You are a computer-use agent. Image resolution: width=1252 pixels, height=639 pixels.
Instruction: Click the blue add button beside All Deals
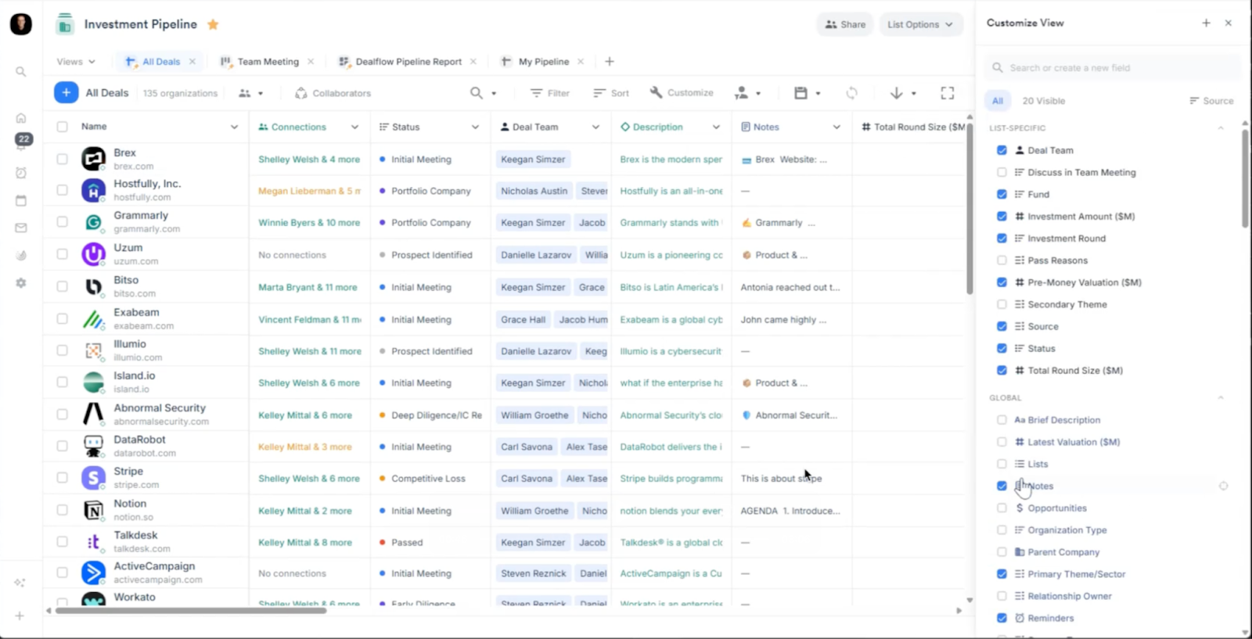[66, 92]
